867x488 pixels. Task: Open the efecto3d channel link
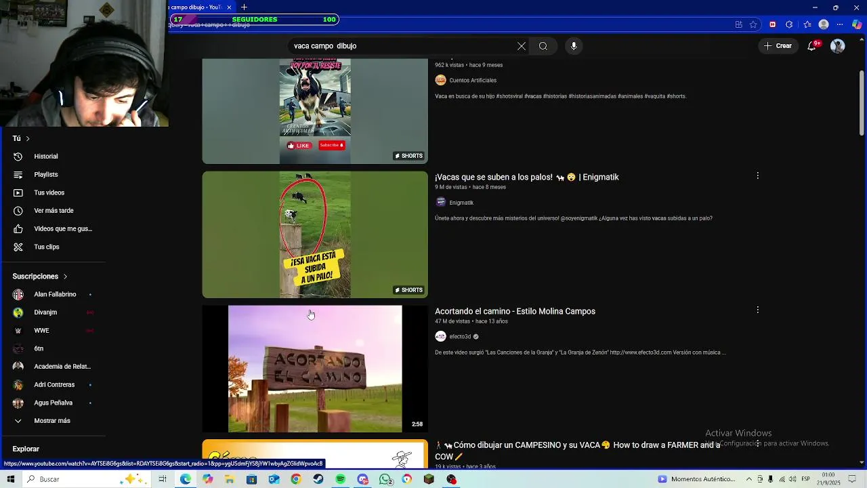[x=460, y=337]
